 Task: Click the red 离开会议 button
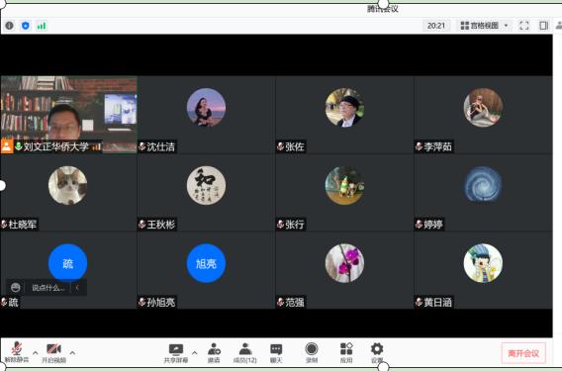(x=523, y=353)
